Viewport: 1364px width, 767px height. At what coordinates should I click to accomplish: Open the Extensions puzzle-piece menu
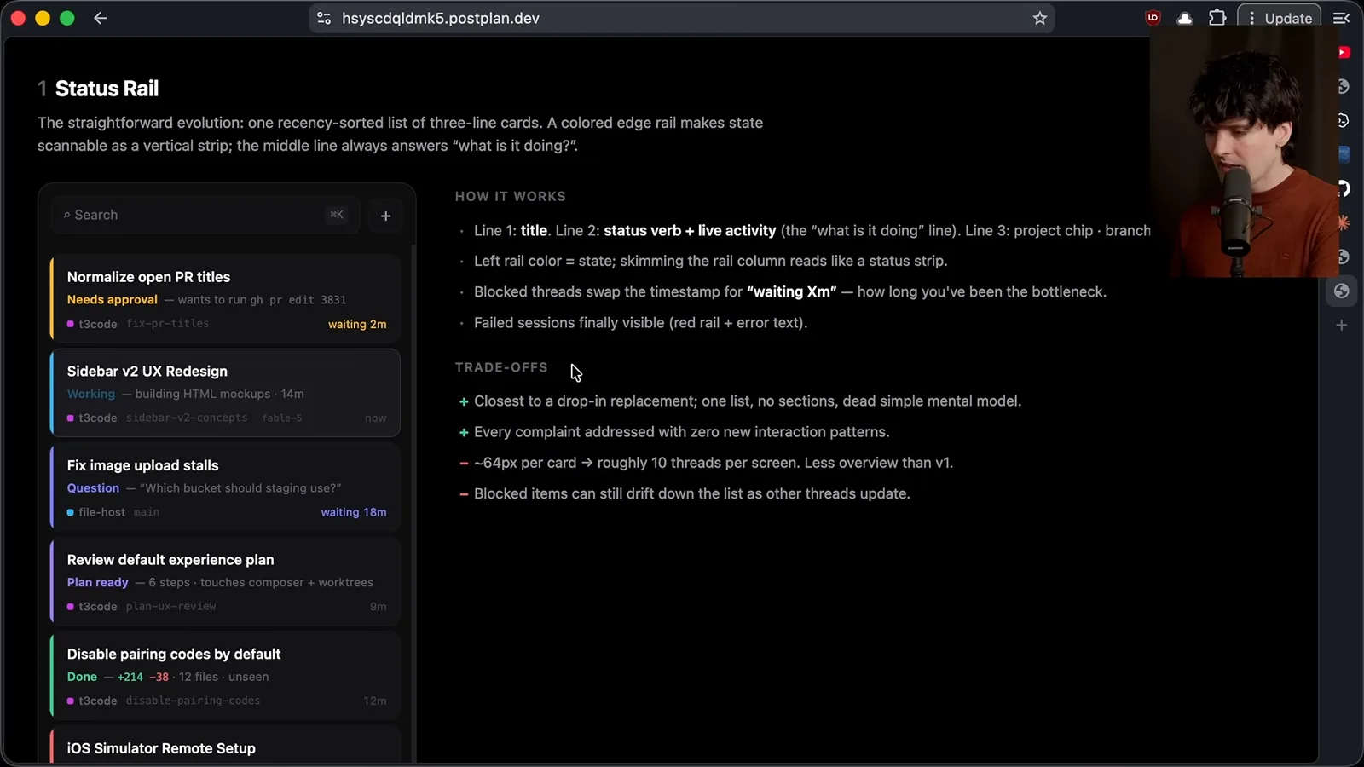(1217, 18)
